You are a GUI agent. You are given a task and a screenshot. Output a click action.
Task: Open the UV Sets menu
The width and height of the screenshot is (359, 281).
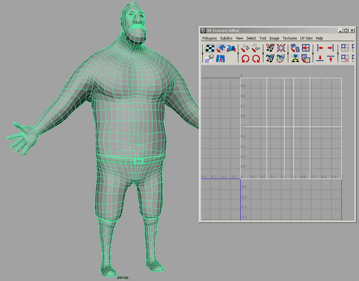tap(306, 38)
